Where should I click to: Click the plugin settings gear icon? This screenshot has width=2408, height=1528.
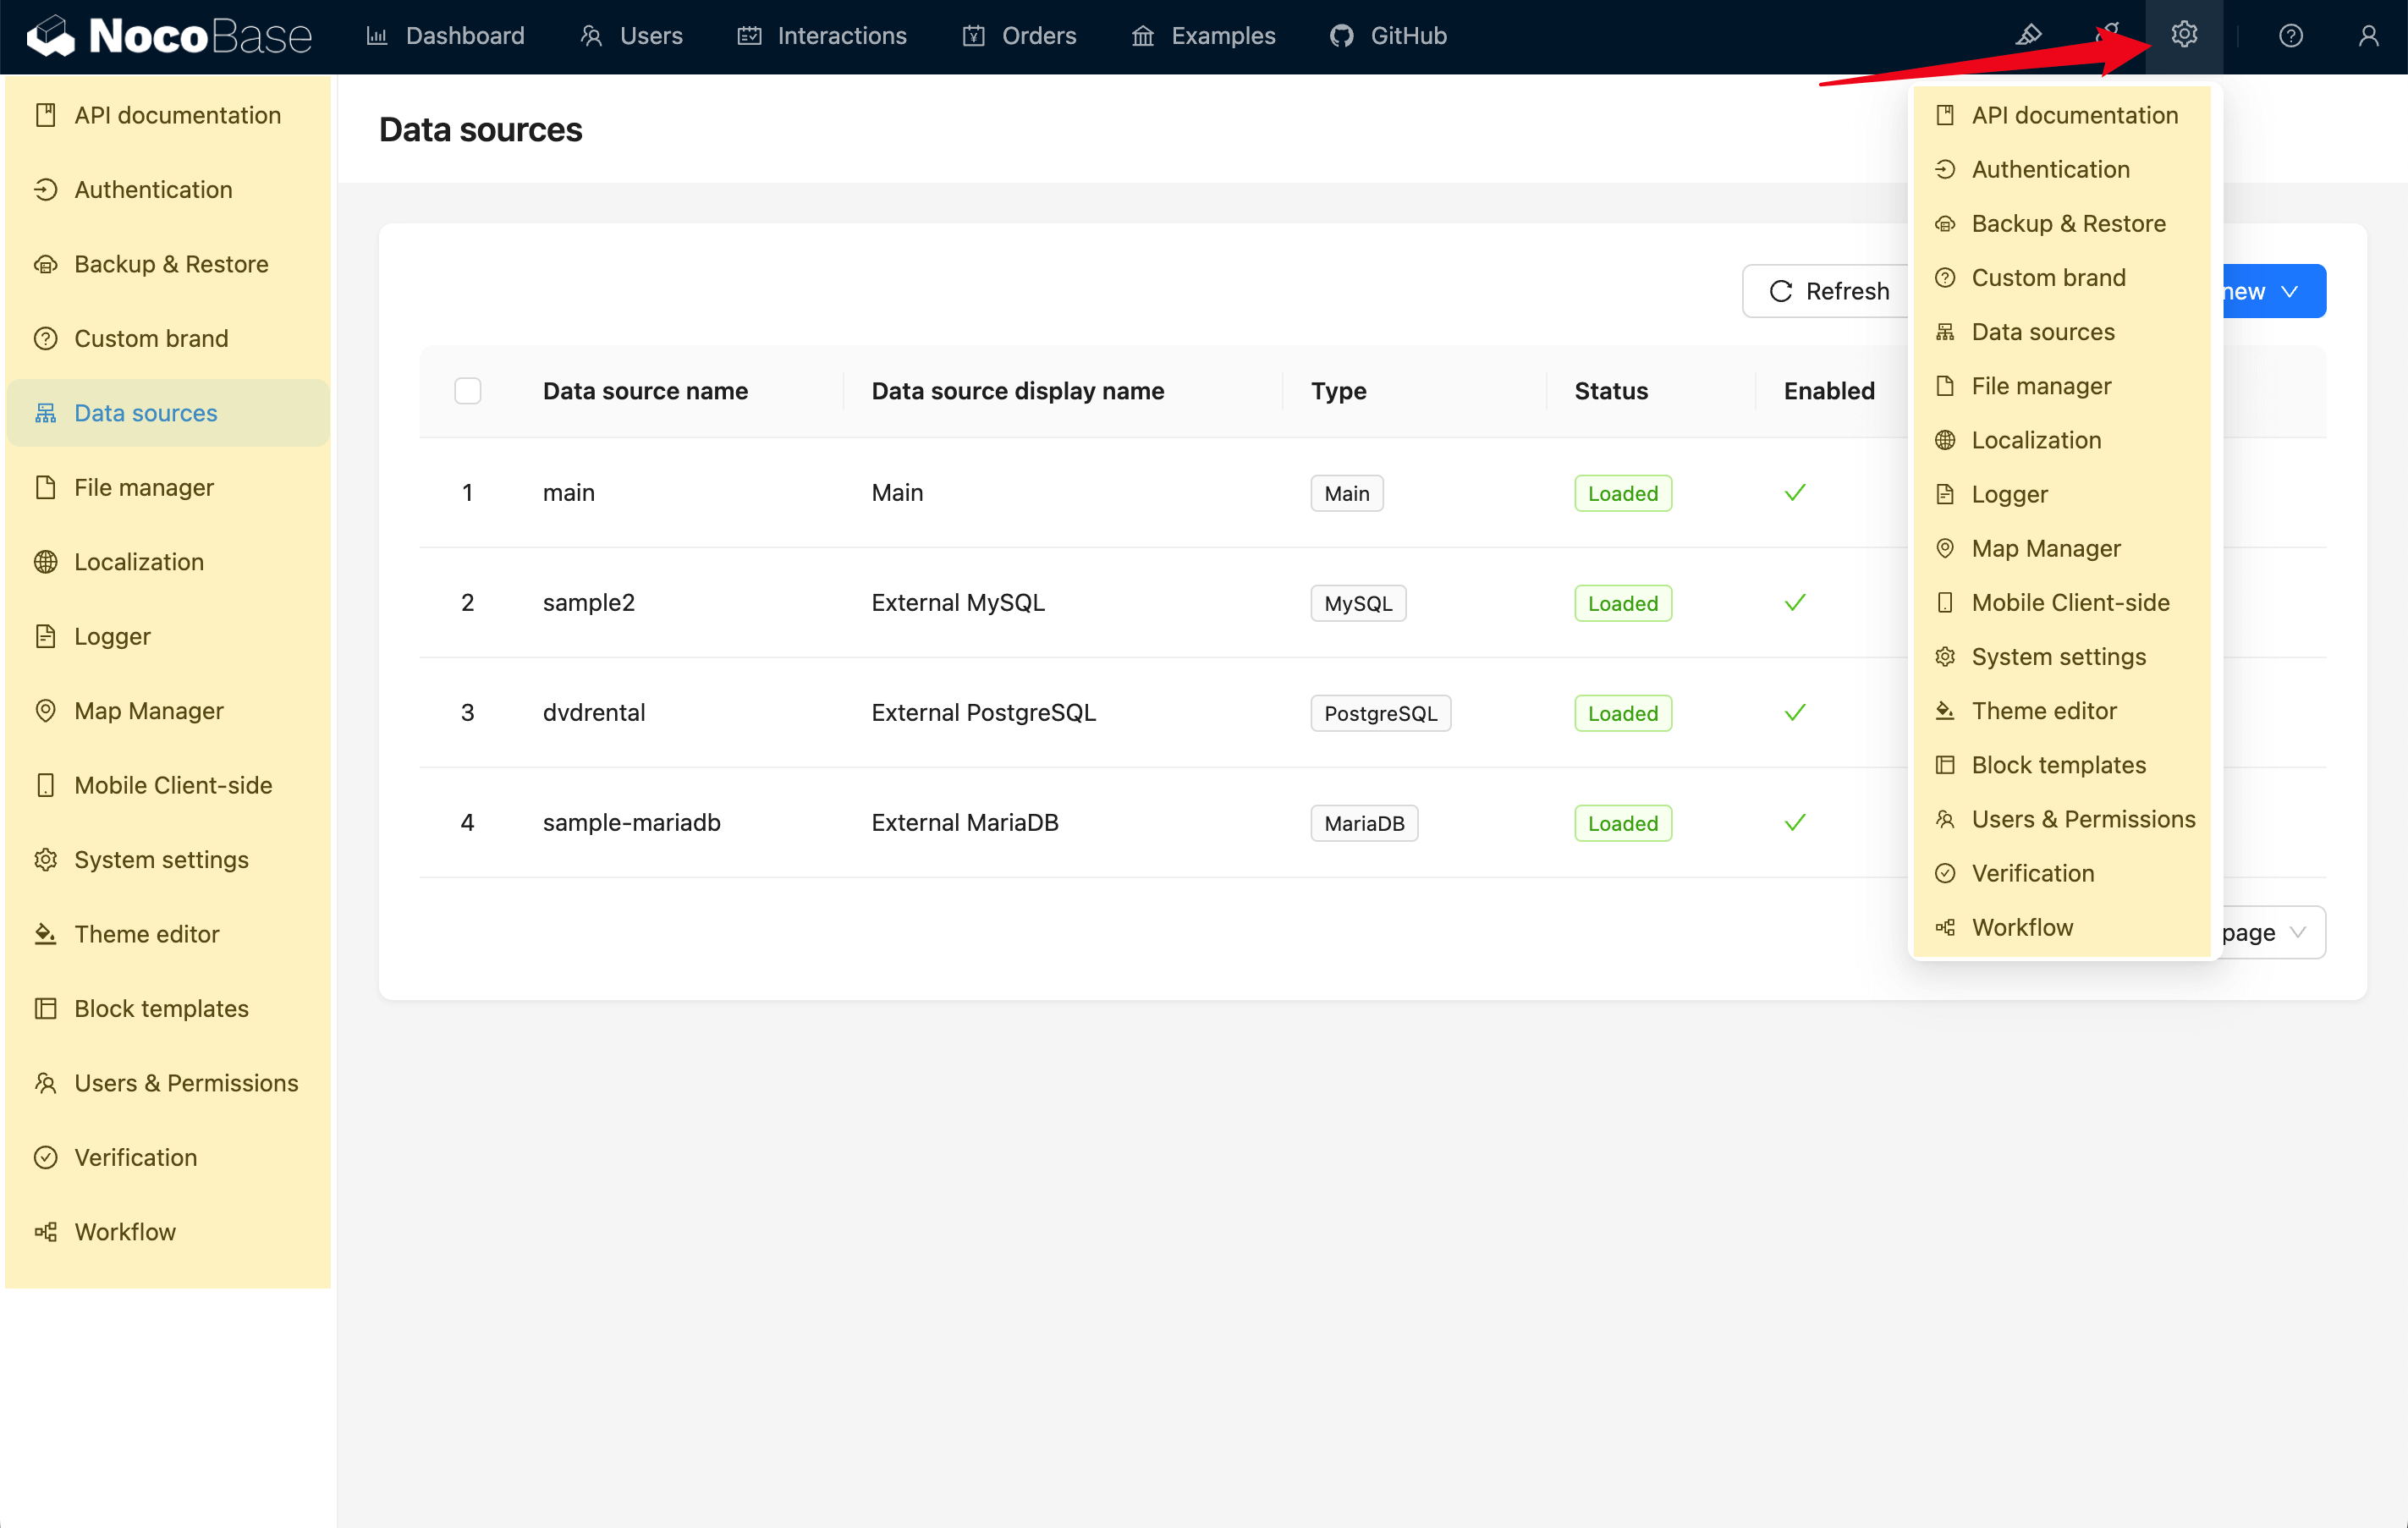click(x=2183, y=35)
